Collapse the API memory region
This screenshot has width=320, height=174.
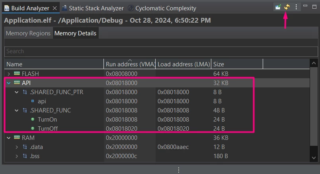point(9,83)
